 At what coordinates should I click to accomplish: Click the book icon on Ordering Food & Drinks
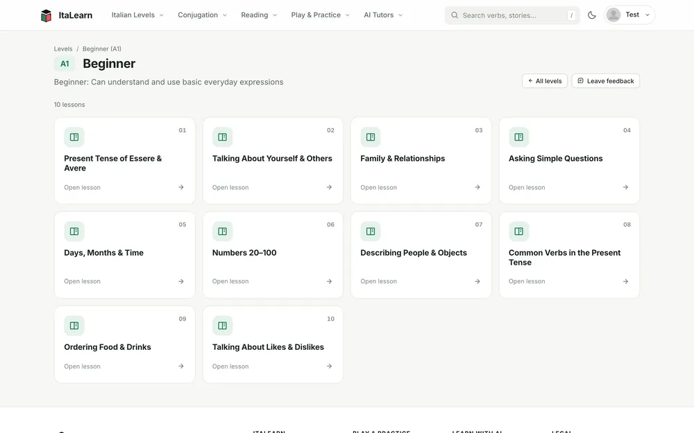(74, 326)
